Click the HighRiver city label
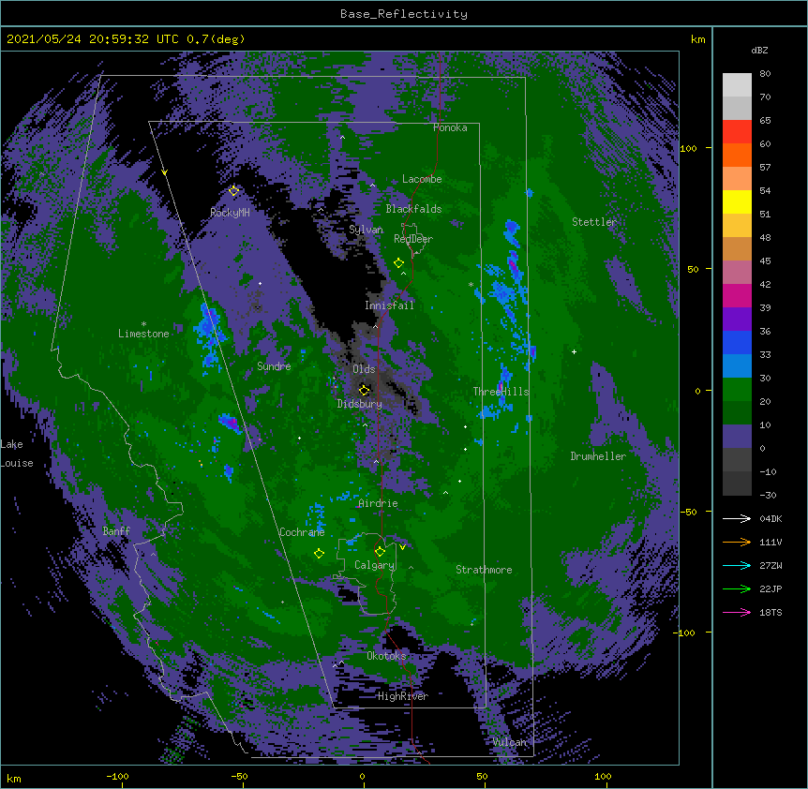Screen dimensions: 808x789 point(403,696)
